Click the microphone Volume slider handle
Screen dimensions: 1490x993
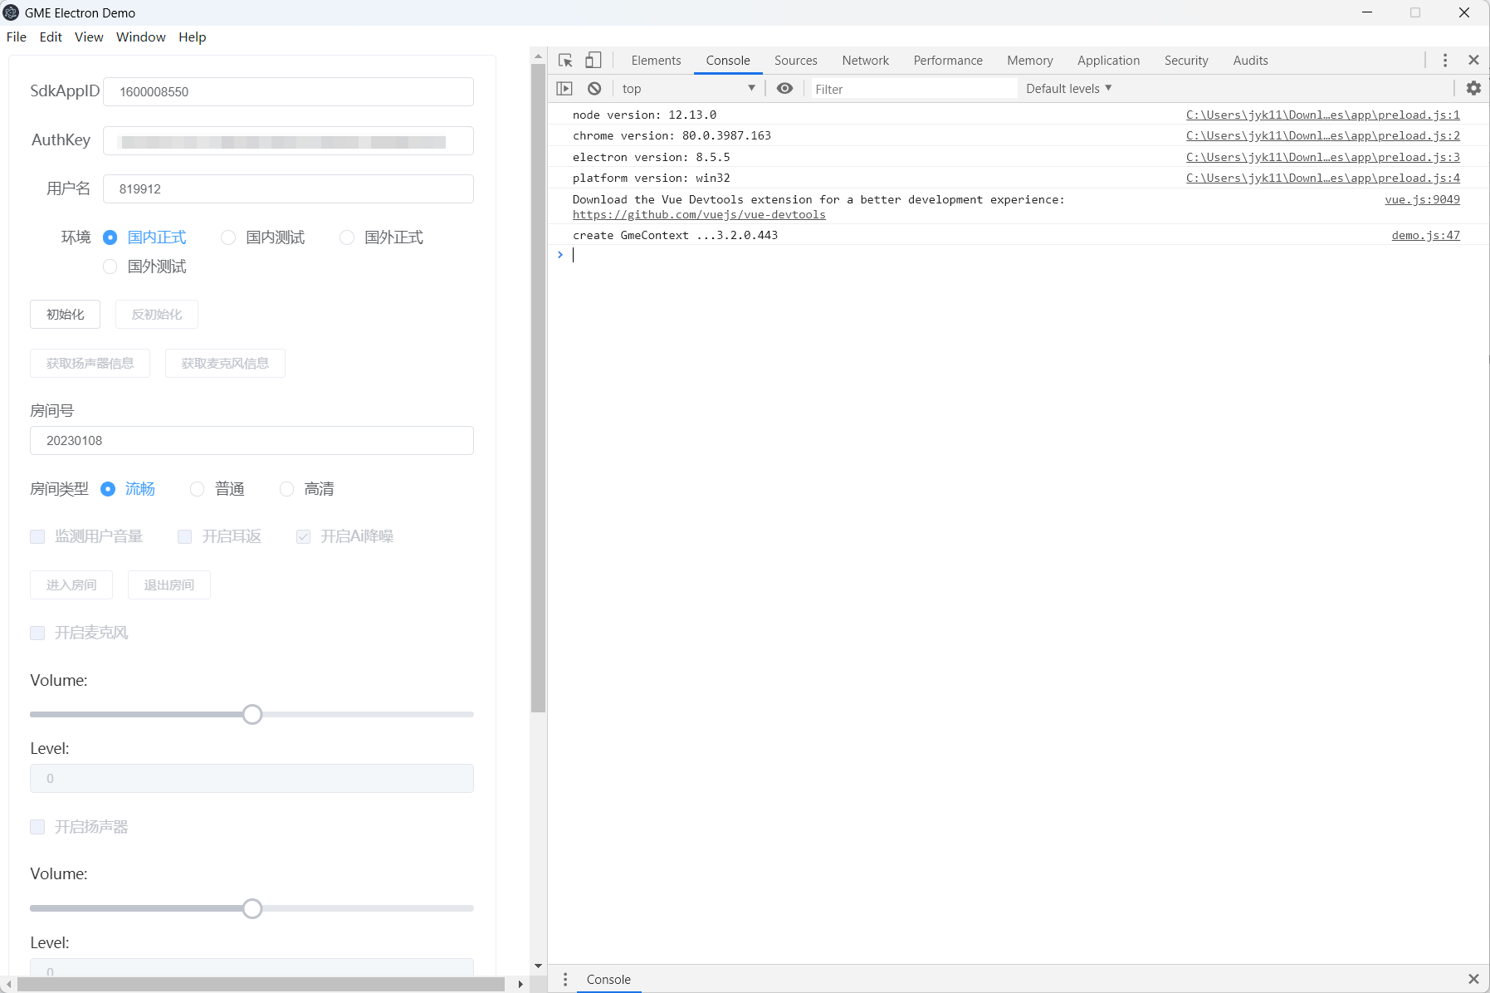tap(252, 715)
